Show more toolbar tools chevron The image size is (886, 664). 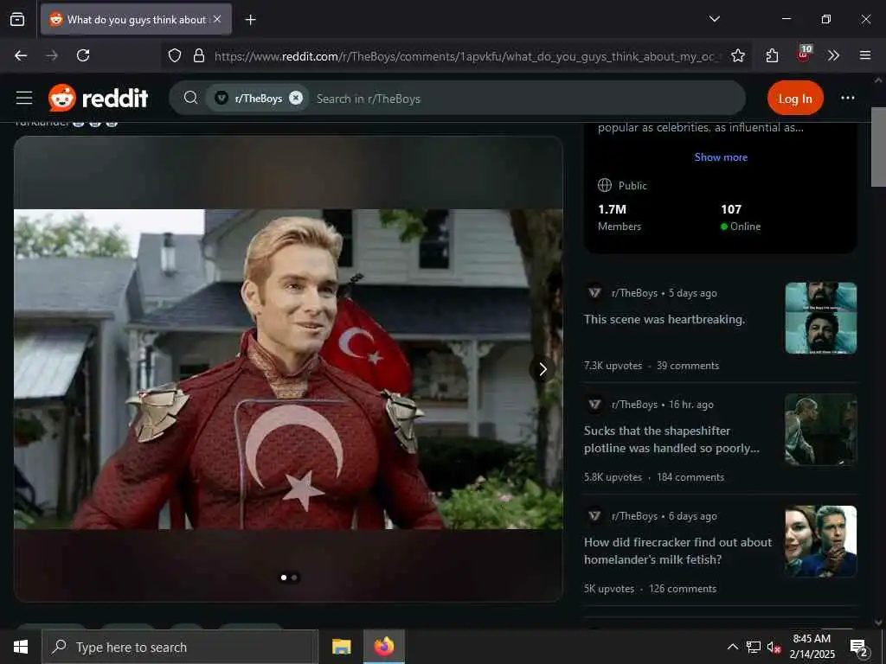(x=833, y=55)
